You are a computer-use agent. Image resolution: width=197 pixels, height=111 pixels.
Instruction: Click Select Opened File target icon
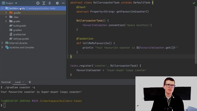pyautogui.click(x=38, y=3)
